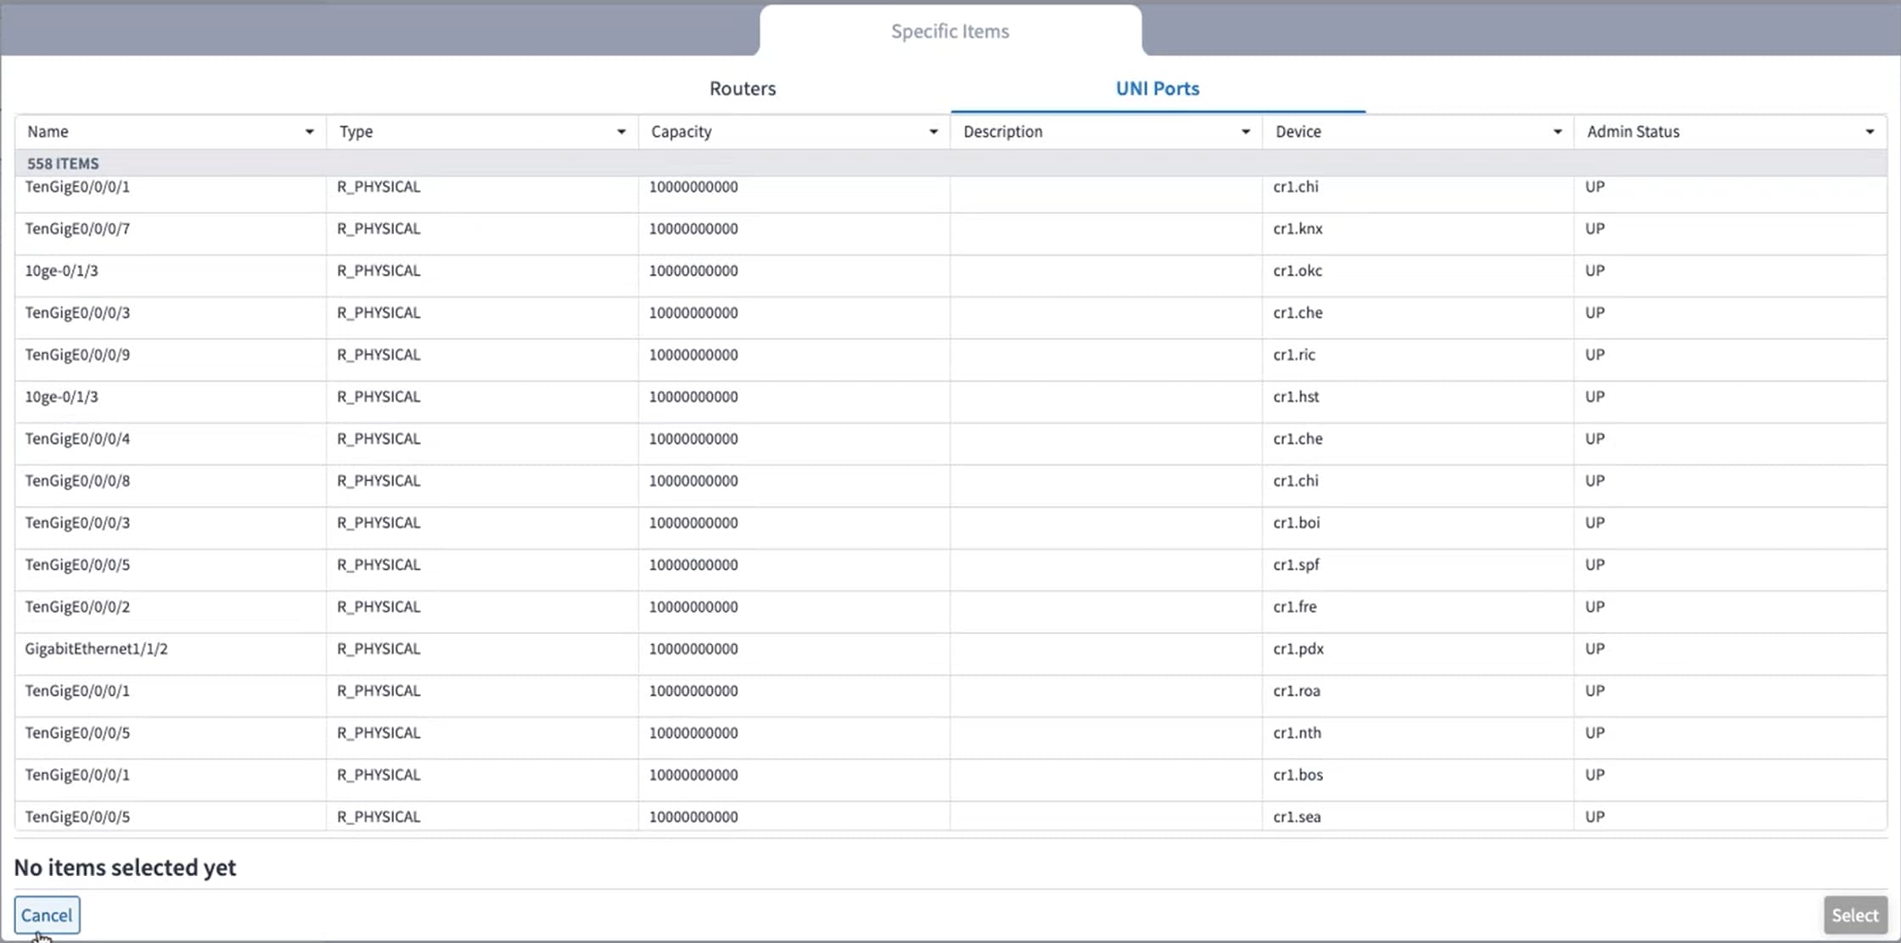Select the port row with device cr1.bos
Viewport: 1901px width, 943px height.
point(950,775)
